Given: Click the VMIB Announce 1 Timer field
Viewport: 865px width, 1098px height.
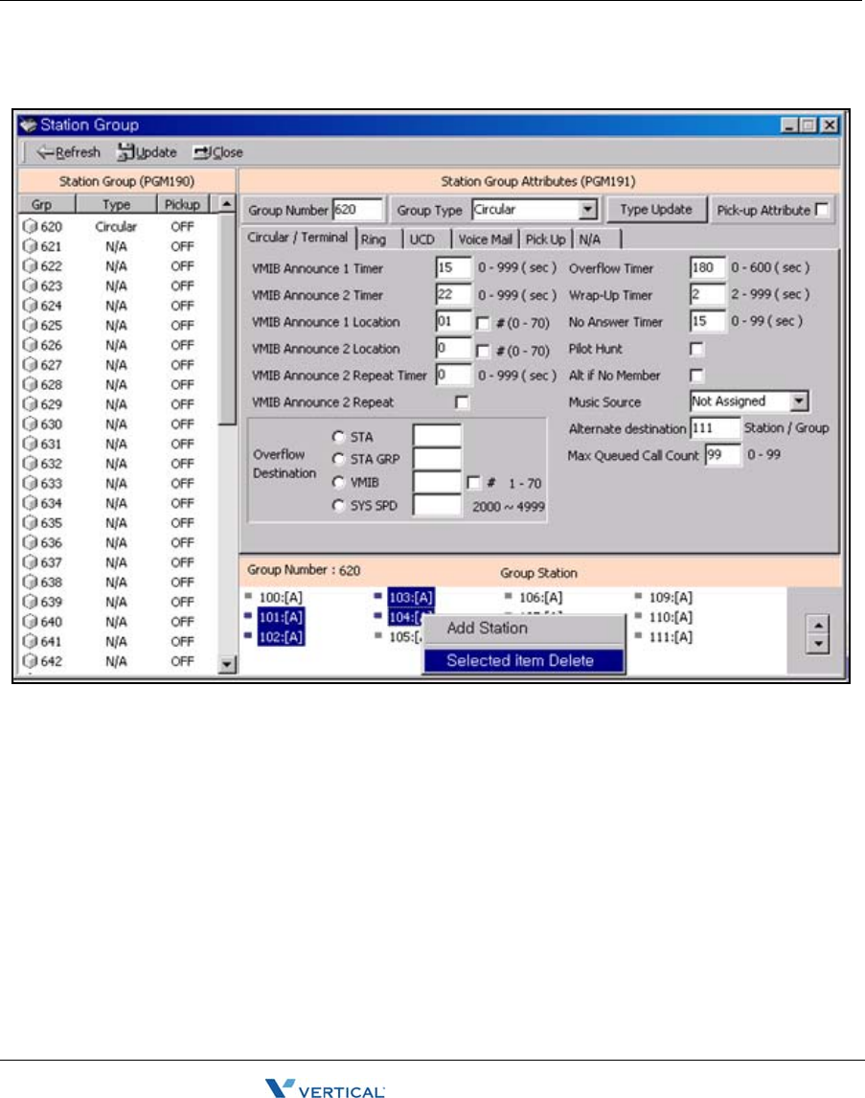Looking at the screenshot, I should pos(453,267).
